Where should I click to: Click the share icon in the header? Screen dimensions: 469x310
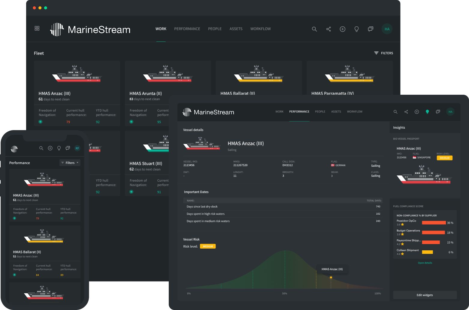pyautogui.click(x=328, y=29)
